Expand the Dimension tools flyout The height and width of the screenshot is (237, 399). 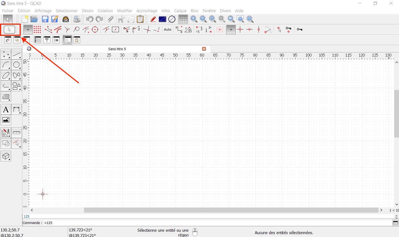[x=16, y=110]
